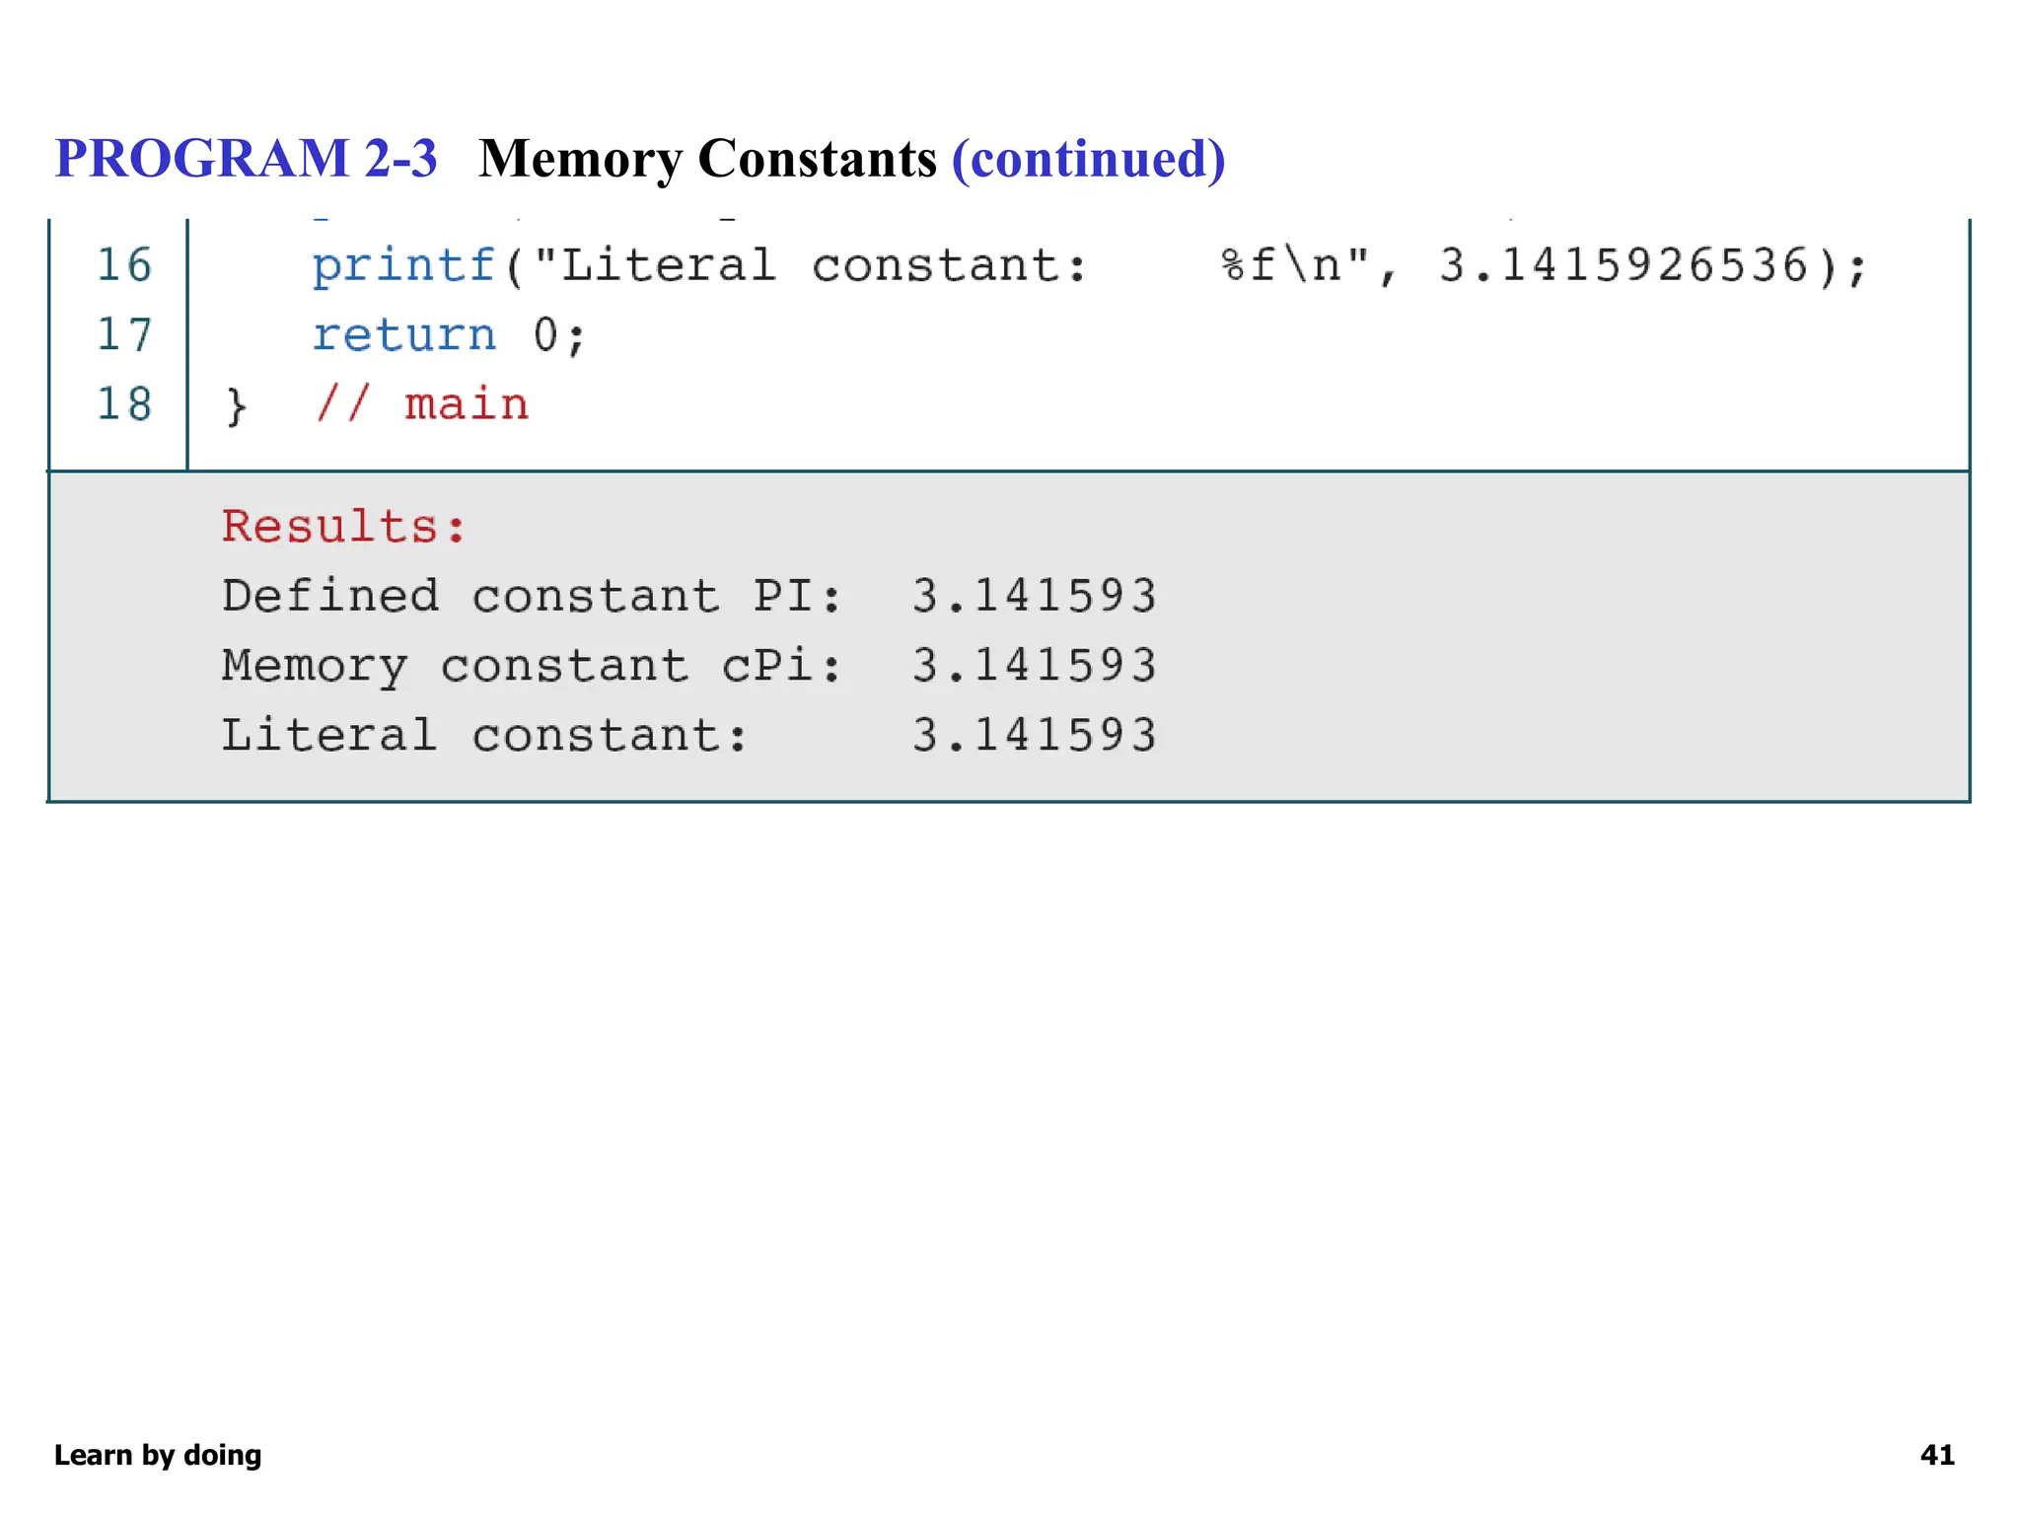Click the 3.141593 value for Literal constant

(x=1034, y=735)
